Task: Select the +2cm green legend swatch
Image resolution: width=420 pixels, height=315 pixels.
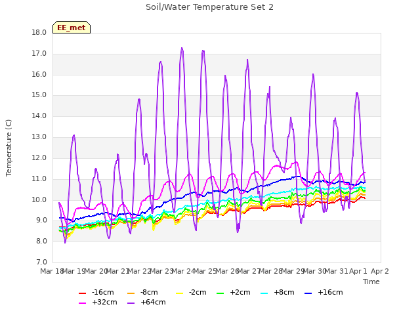Action: 220,293
